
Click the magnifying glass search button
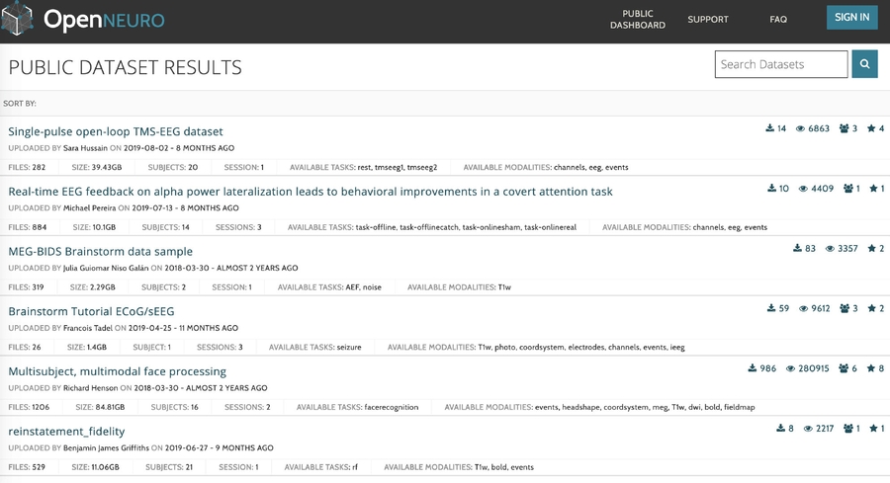[864, 64]
